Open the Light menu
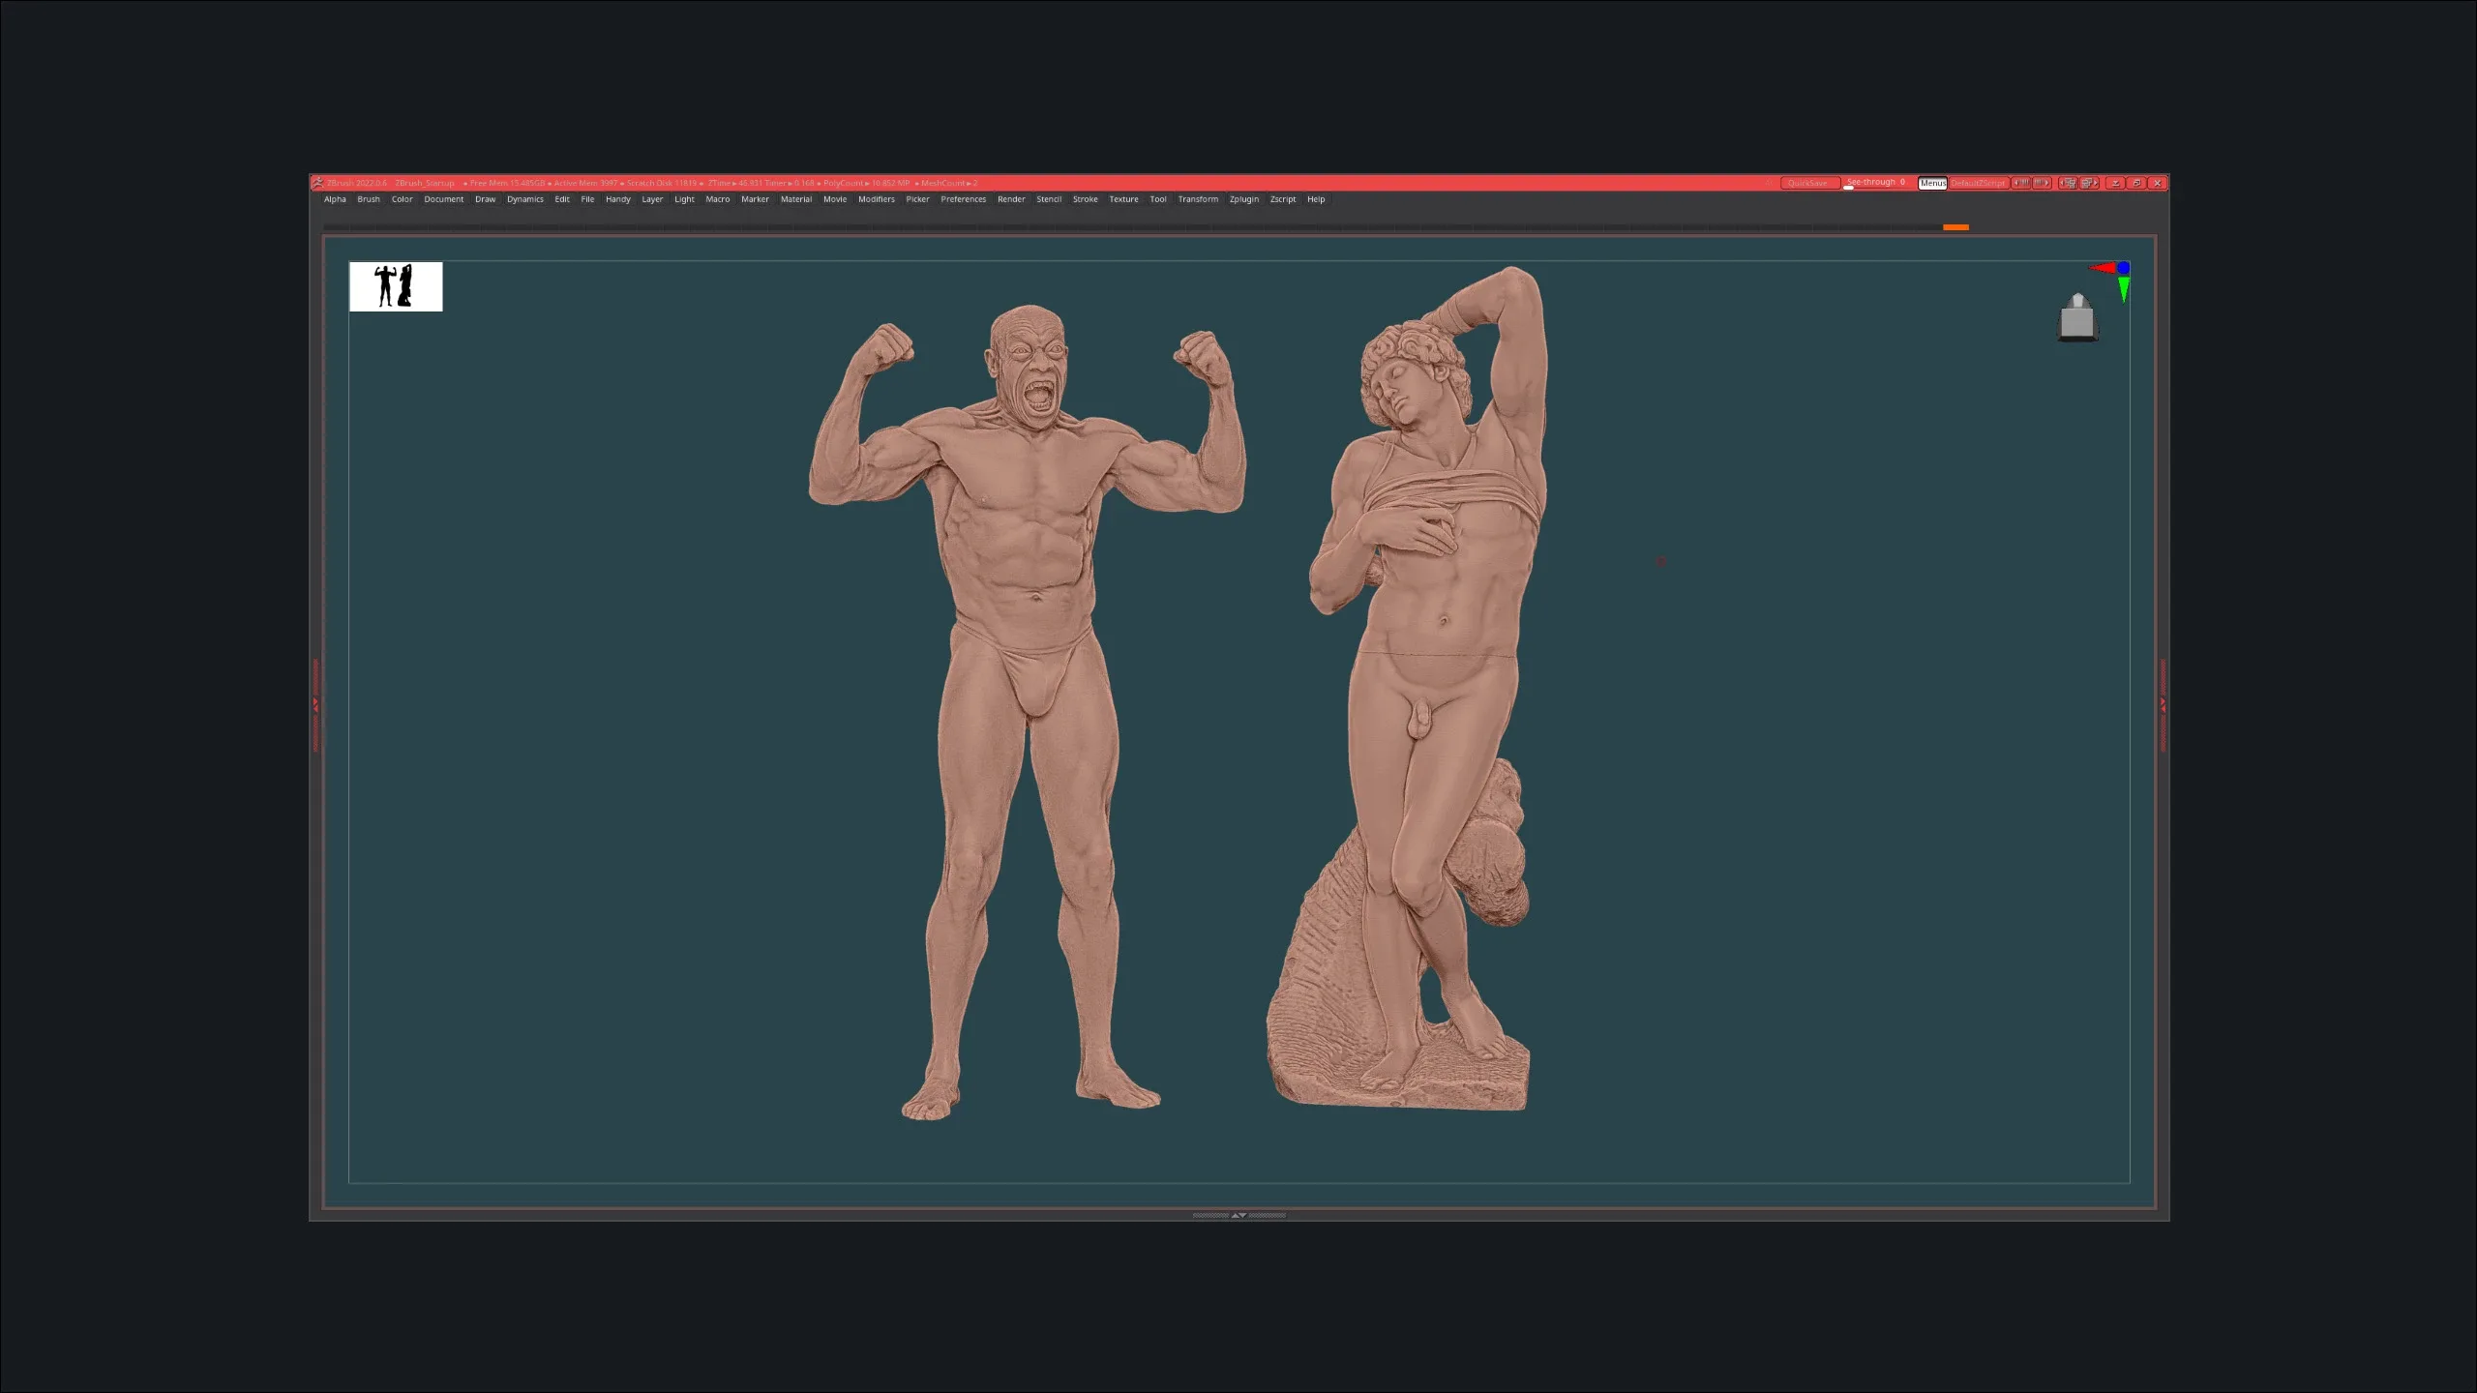 click(684, 199)
